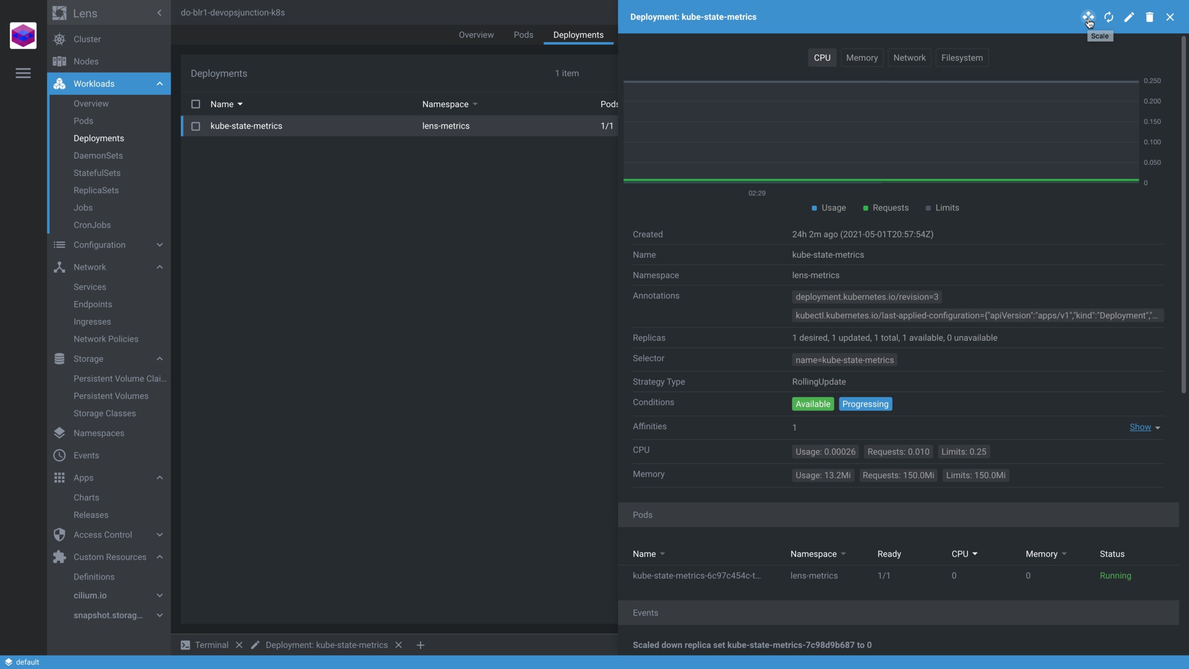Toggle the select-all checkbox in Deployments header
This screenshot has height=669, width=1189.
coord(196,104)
